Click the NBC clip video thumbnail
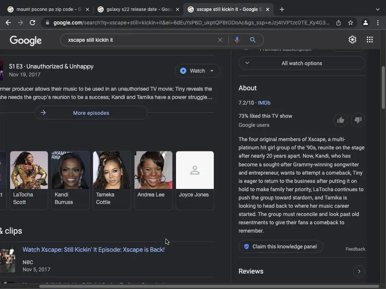Screen dimensions: 386x289 click(8, 260)
